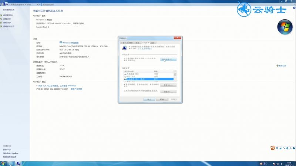
Task: Click the Action Center flag tray icon
Action: point(274,164)
